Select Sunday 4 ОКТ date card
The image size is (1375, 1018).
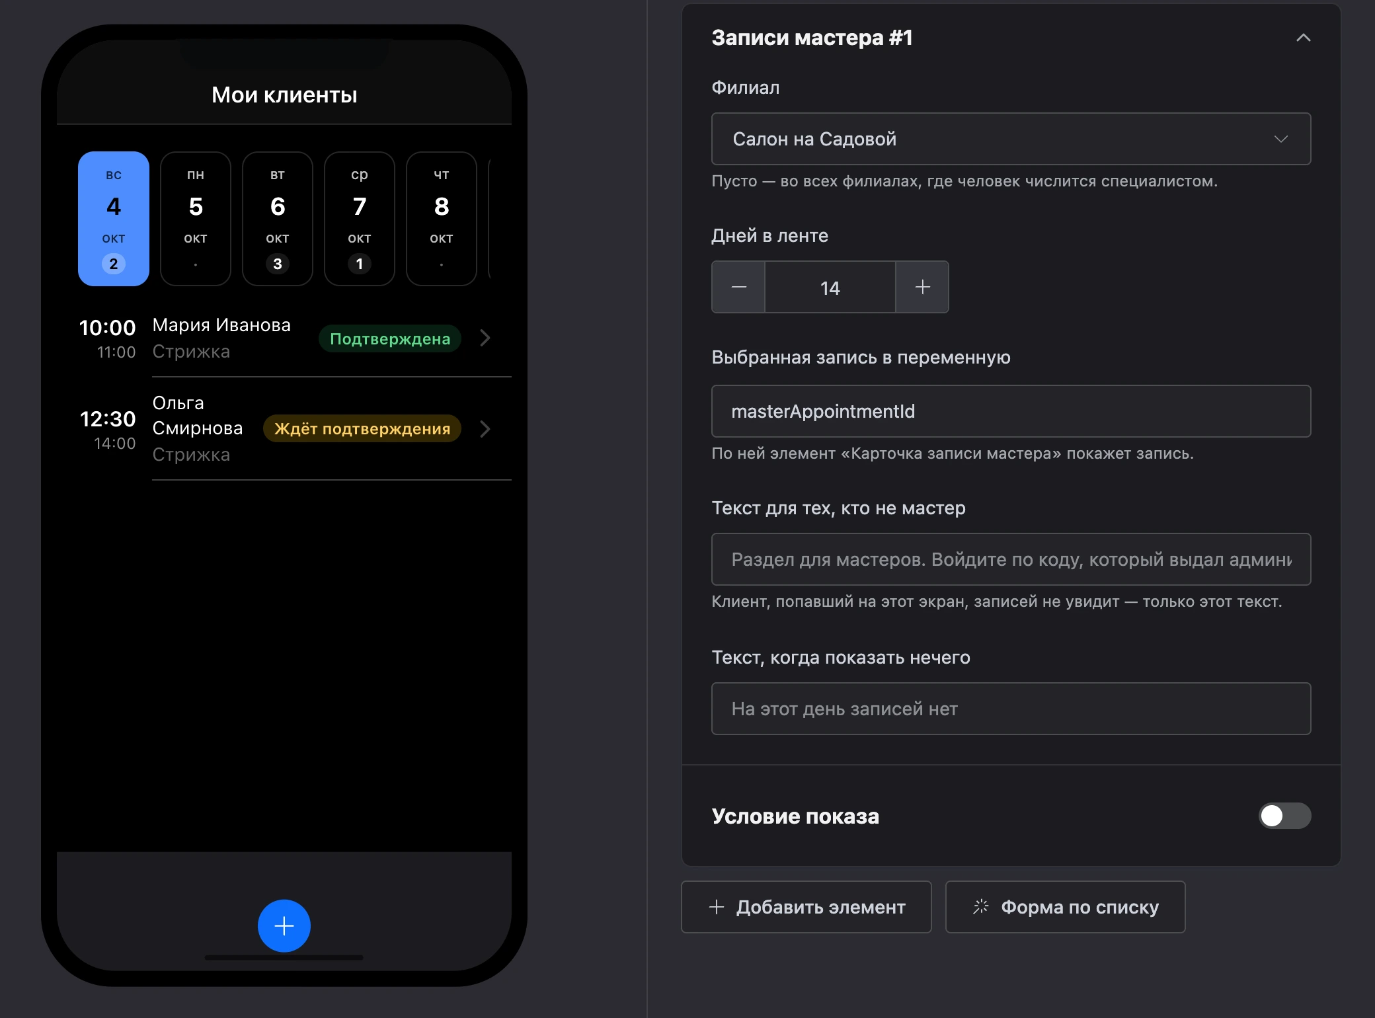coord(114,219)
